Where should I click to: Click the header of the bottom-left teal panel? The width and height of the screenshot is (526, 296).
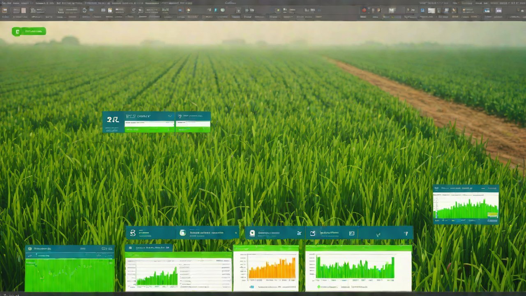[69, 248]
